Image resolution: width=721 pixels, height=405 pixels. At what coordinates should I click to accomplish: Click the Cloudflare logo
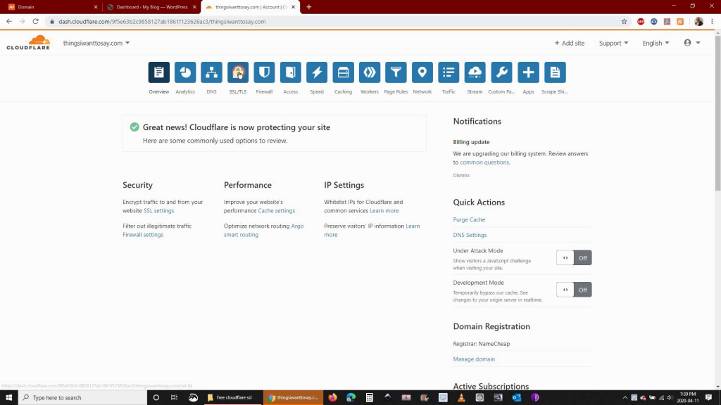click(x=28, y=42)
